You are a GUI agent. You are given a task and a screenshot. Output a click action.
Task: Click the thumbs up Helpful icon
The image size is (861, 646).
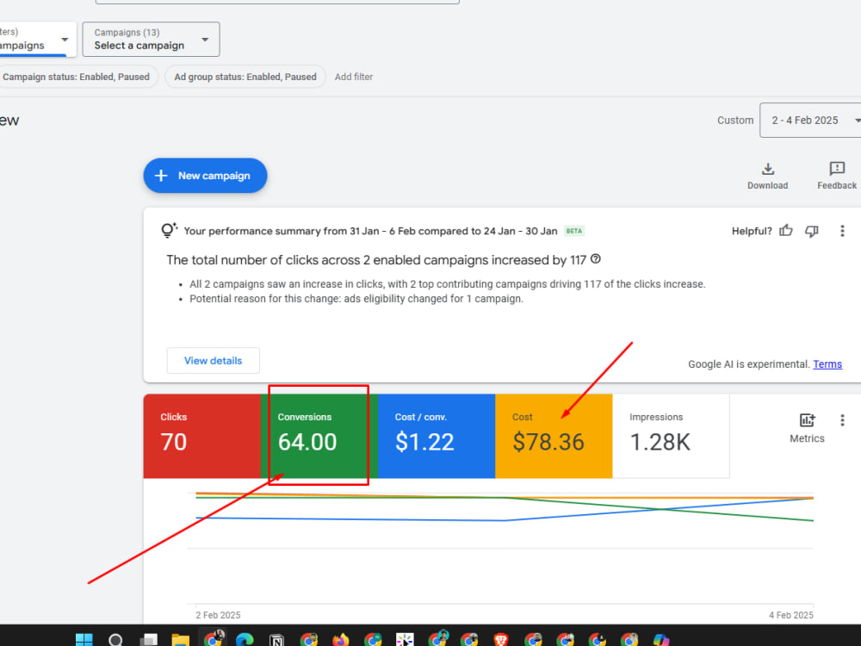pos(786,231)
